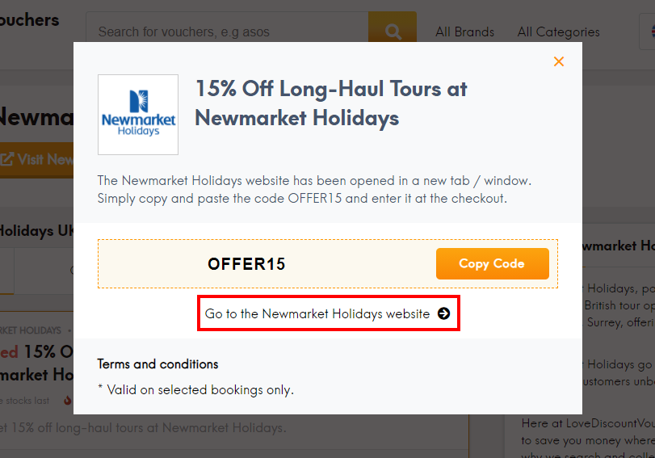Open the All Brands menu

pos(464,32)
